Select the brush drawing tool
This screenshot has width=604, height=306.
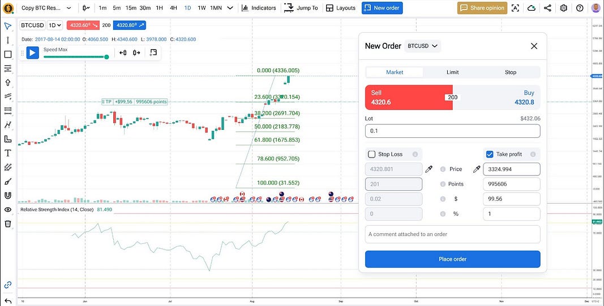click(8, 181)
